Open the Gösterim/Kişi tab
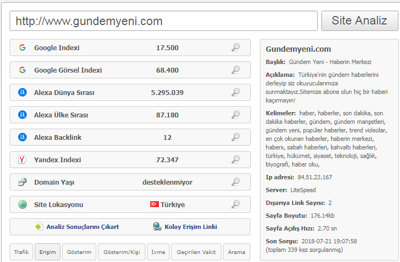The image size is (400, 262). (122, 252)
